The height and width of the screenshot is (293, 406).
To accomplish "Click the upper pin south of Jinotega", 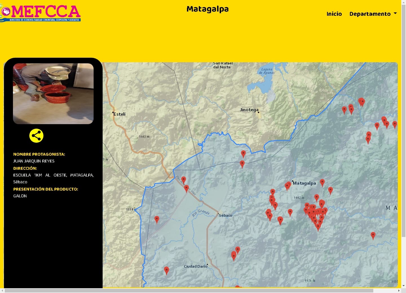I will 243,153.
